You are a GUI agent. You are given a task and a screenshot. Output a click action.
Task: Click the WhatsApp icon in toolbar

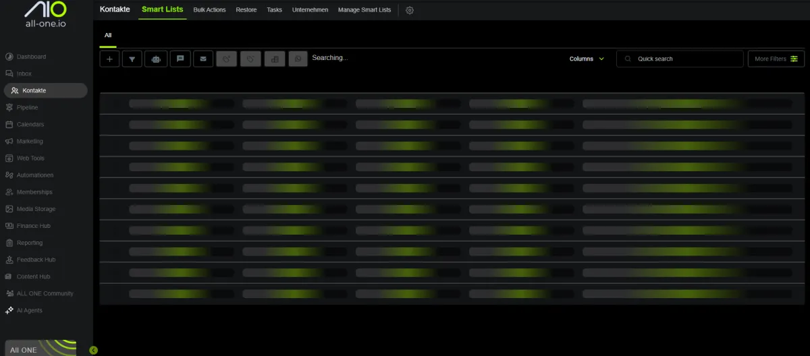tap(298, 59)
